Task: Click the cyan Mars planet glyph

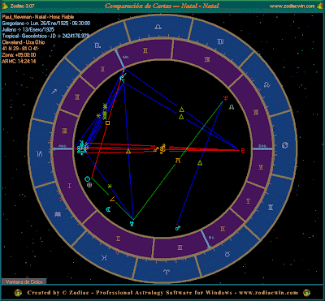Action: (178, 228)
